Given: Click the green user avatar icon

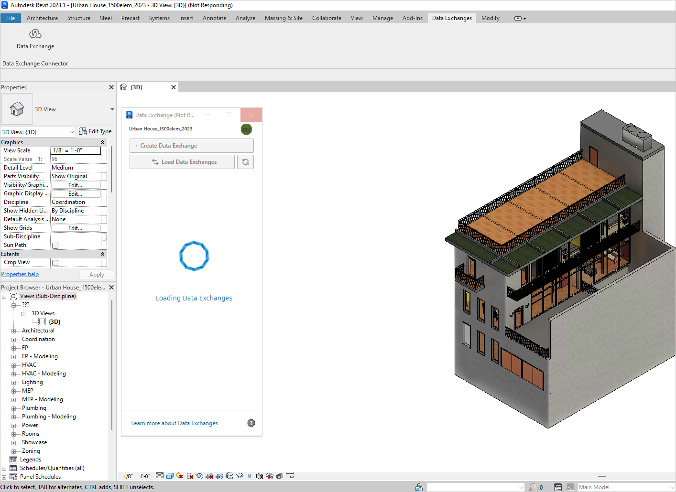Looking at the screenshot, I should click(x=246, y=129).
